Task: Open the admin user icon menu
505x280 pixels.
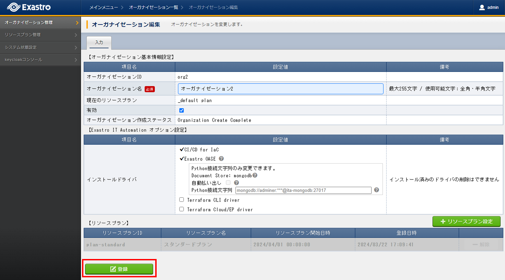Action: tap(482, 7)
